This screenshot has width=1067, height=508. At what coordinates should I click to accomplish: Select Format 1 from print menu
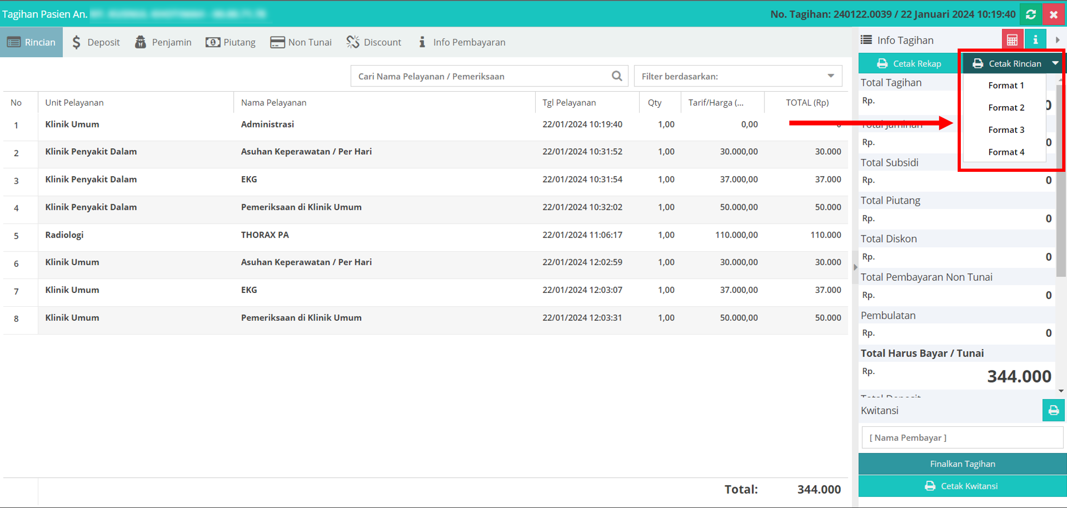tap(1006, 85)
